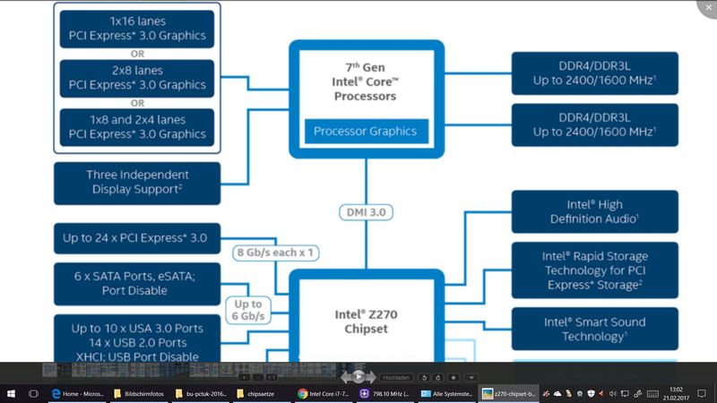Open the 'Alle Systemste...' control panel window

click(446, 393)
